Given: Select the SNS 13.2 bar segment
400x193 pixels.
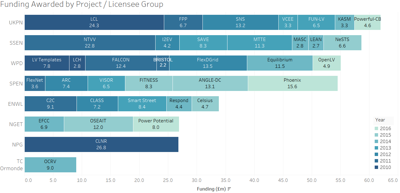Looking at the screenshot, I should pyautogui.click(x=240, y=22).
